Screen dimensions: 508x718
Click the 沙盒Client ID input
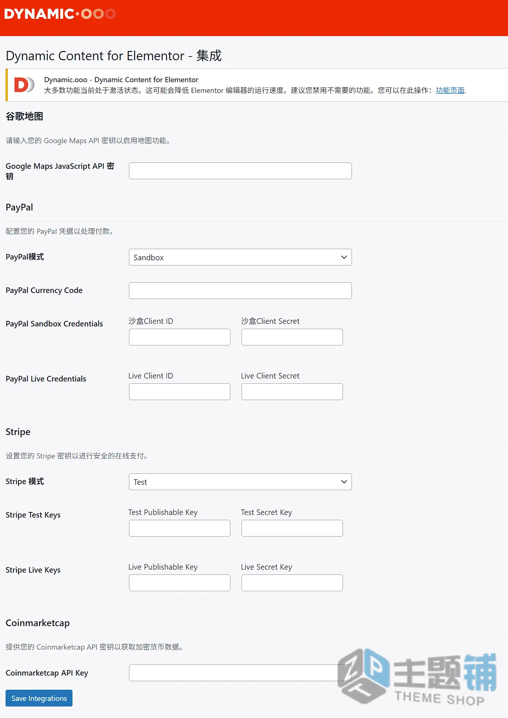click(179, 337)
